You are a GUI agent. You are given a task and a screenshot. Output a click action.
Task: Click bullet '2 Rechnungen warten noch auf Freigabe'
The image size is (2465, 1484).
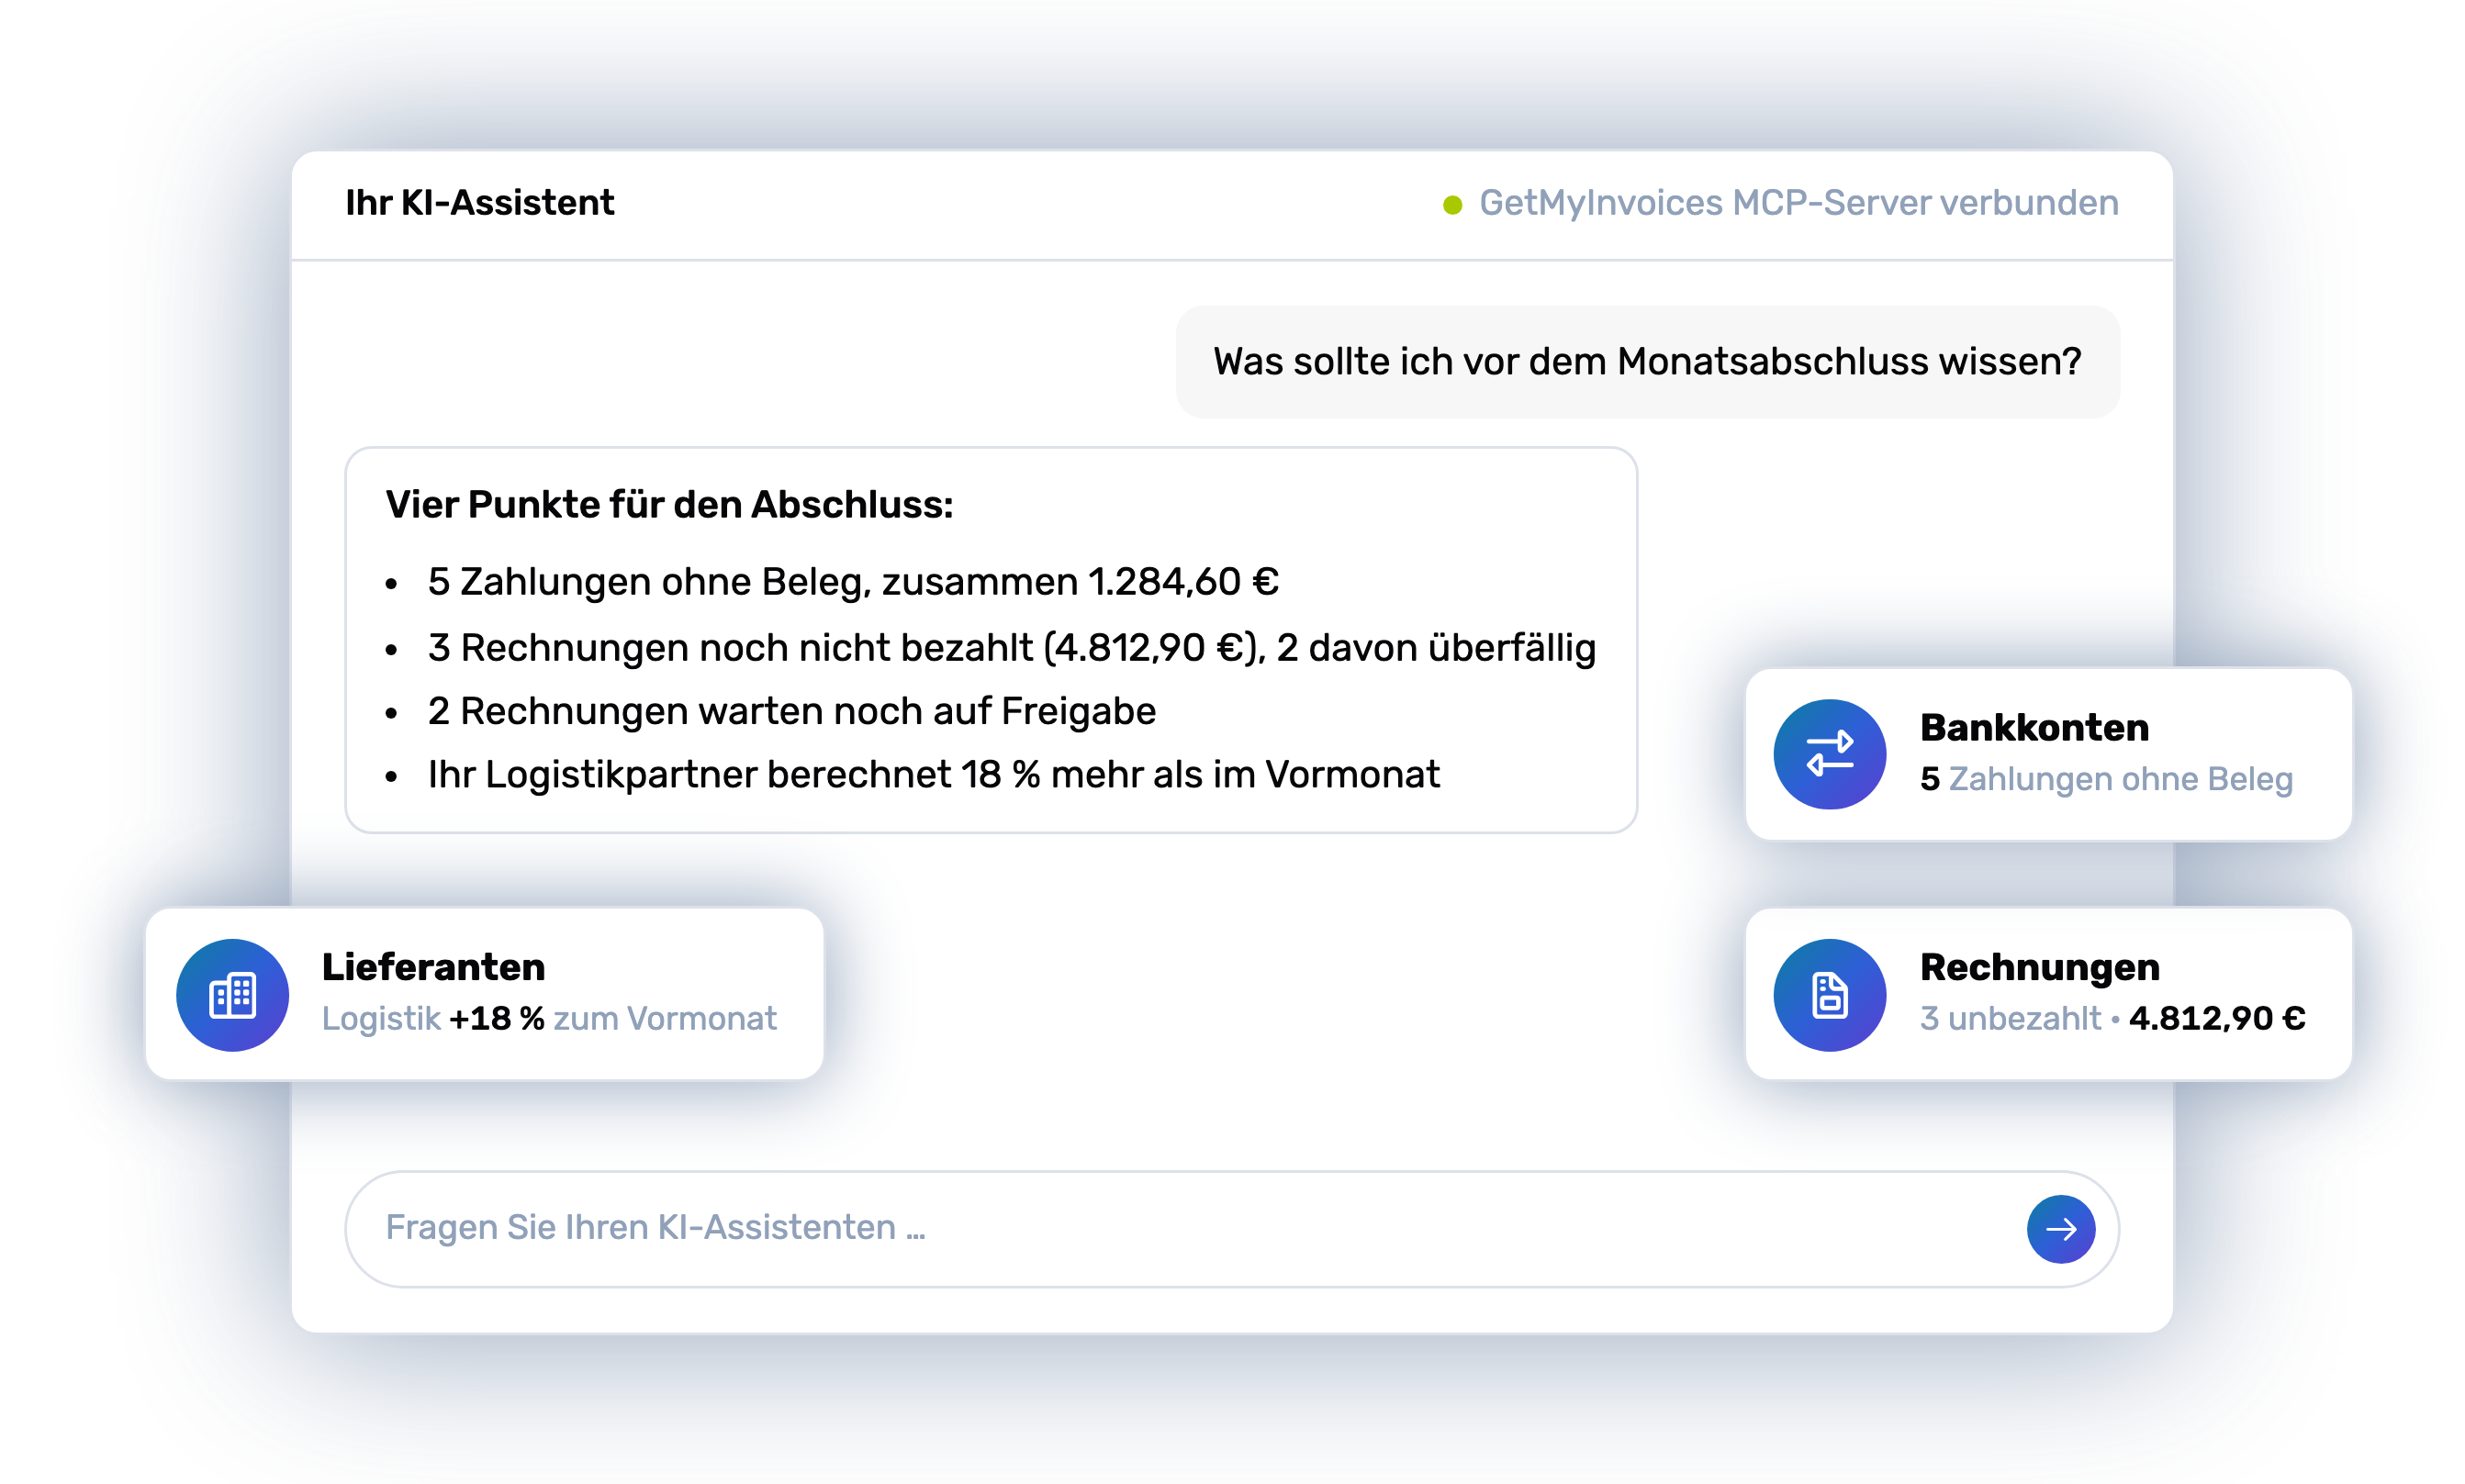click(791, 711)
